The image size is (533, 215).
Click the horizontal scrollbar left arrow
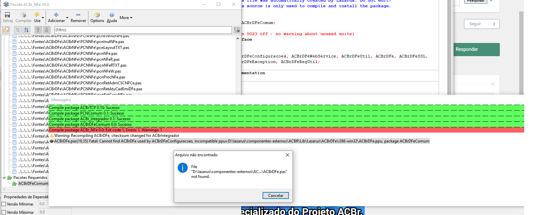(4, 189)
